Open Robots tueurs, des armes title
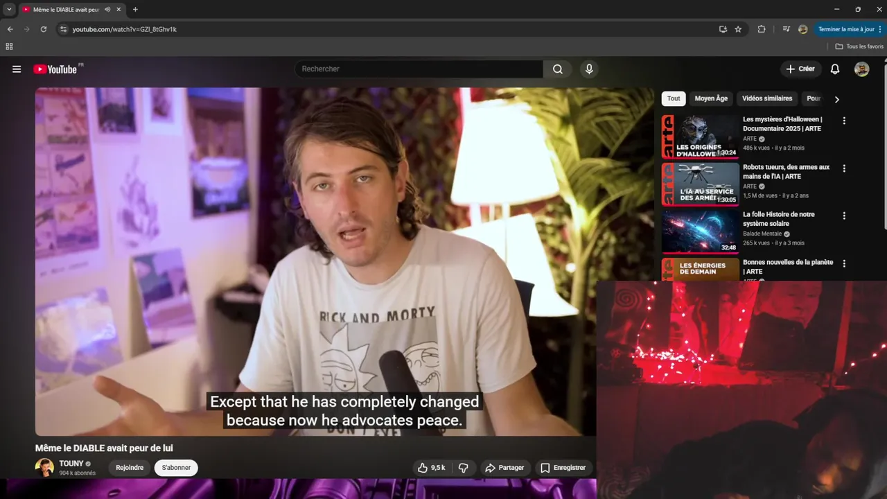The image size is (887, 499). (x=786, y=172)
